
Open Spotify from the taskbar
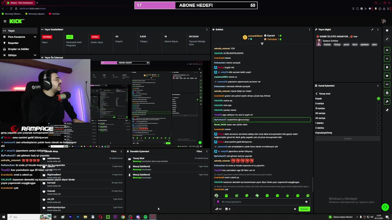145,217
